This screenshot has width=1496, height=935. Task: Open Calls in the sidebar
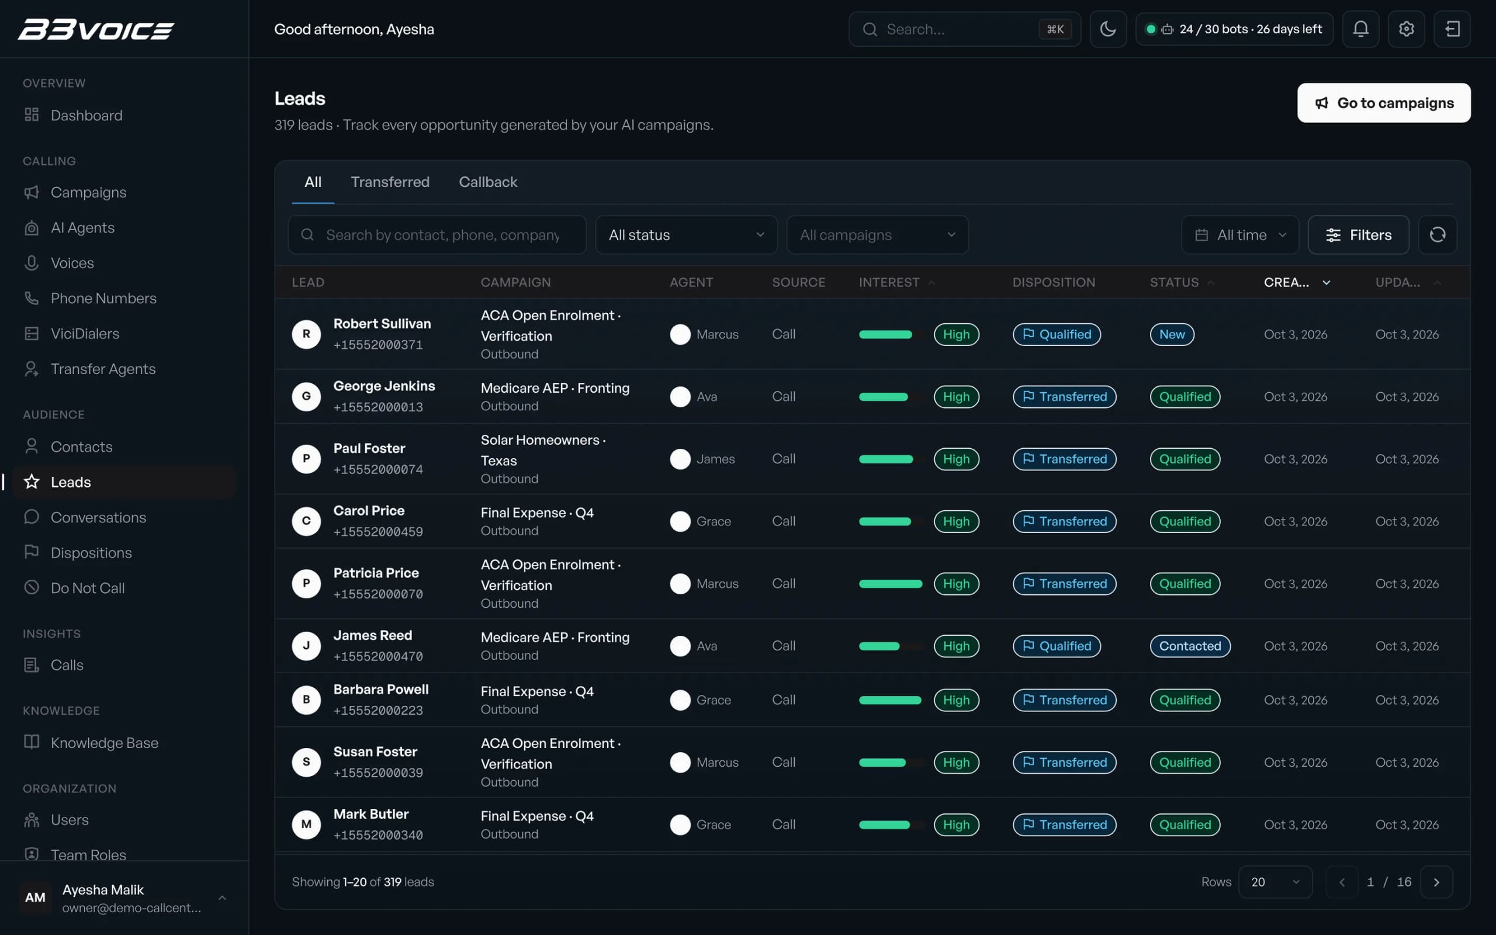124,665
